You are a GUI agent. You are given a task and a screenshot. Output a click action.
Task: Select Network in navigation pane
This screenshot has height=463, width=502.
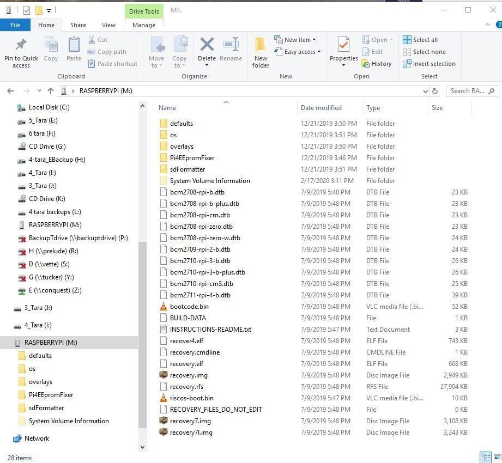(37, 438)
